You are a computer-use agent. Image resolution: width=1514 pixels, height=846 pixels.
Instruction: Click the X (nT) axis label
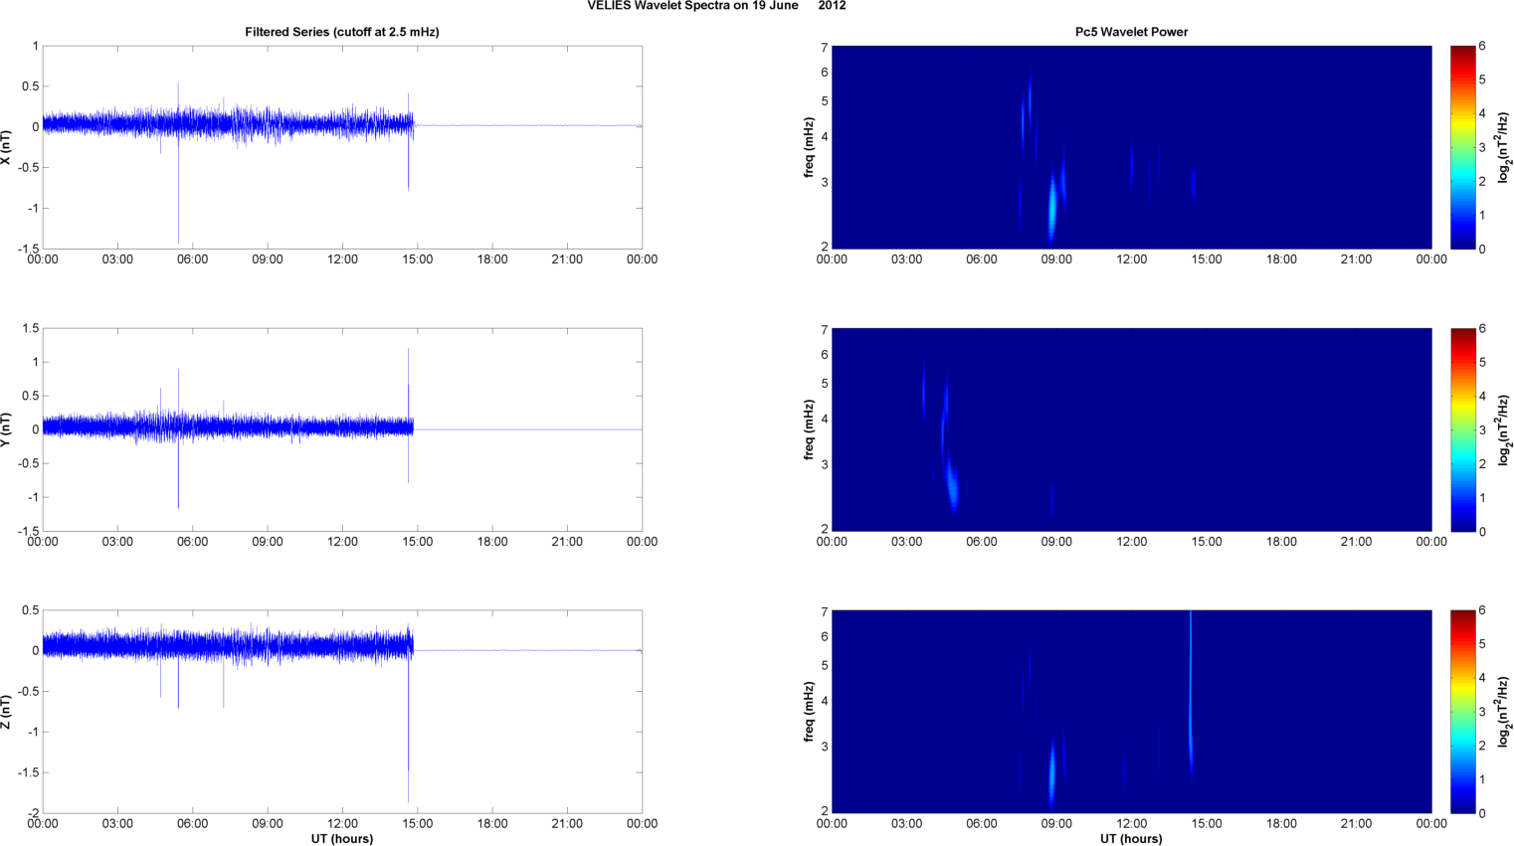(x=7, y=147)
